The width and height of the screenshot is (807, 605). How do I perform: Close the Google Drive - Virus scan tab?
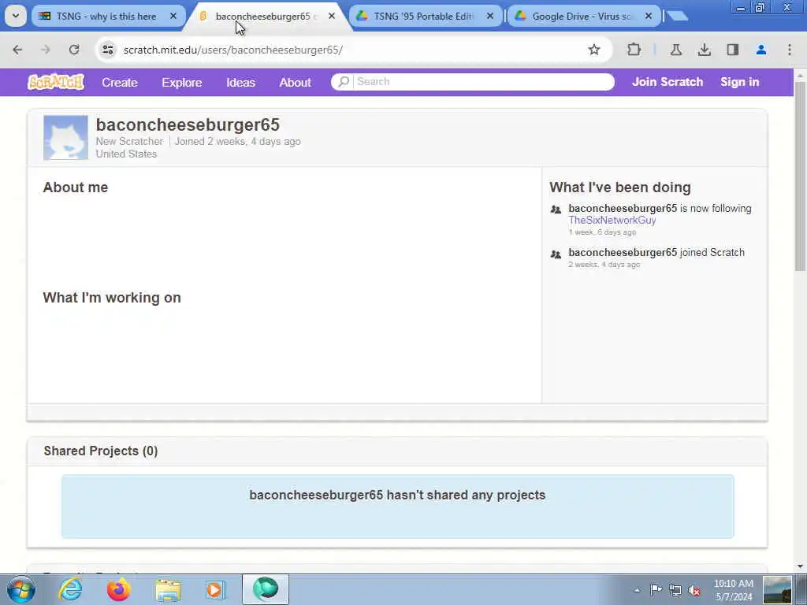pyautogui.click(x=649, y=17)
